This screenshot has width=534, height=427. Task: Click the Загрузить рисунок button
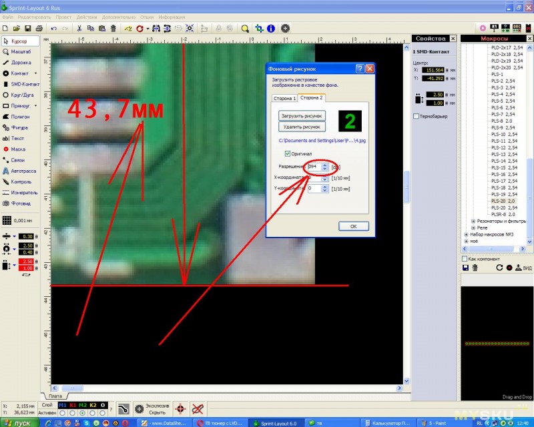(x=302, y=116)
